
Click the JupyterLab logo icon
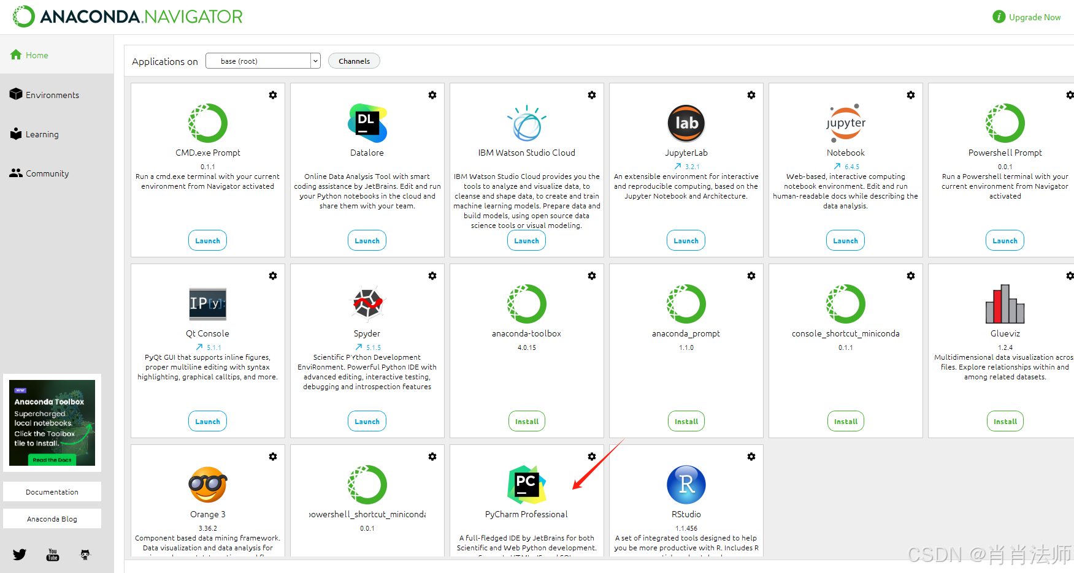pyautogui.click(x=686, y=123)
